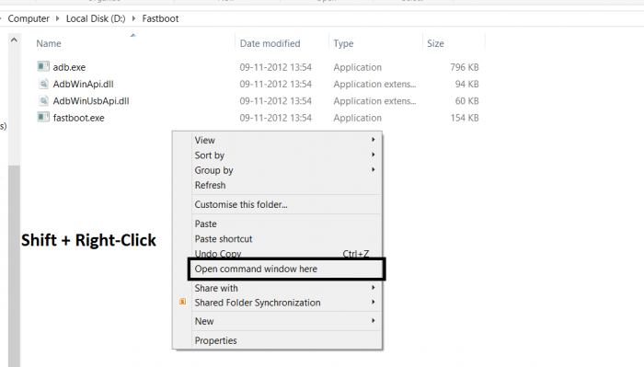Select adb.exe file name
644x367 pixels.
pyautogui.click(x=69, y=67)
